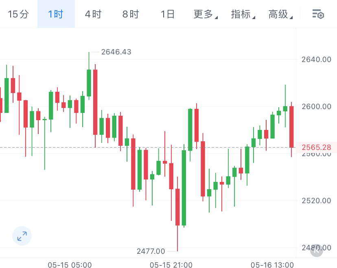Image resolution: width=337 pixels, height=268 pixels.
Task: Click the 2640.00 price axis label
Action: [316, 59]
